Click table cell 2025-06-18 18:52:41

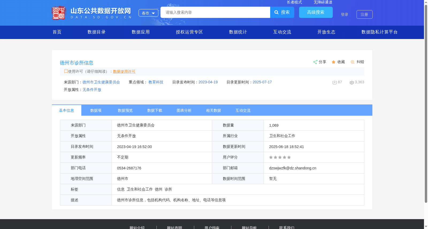coord(286,147)
